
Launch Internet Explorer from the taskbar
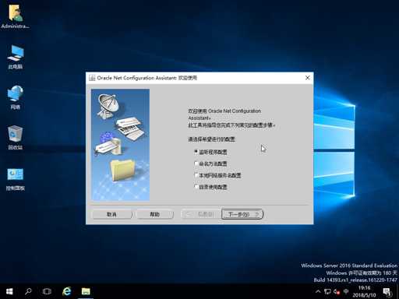click(x=67, y=291)
